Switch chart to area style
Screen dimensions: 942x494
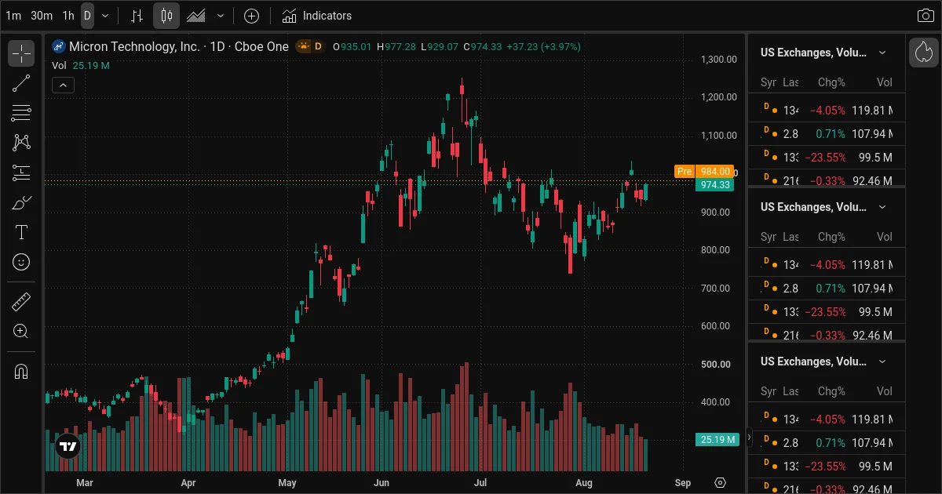pos(196,16)
